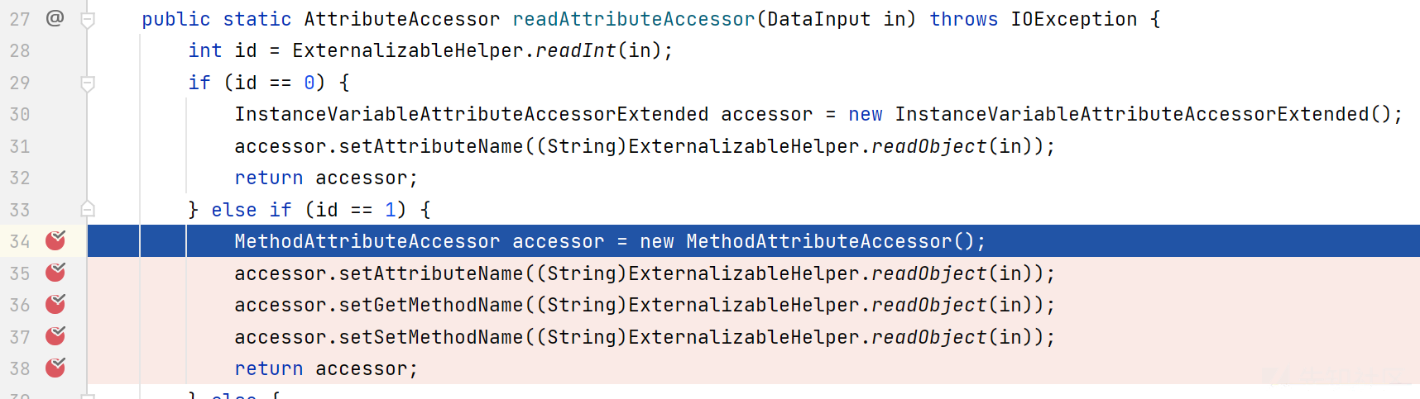Screen dimensions: 1420x399
Task: Click the DataInput parameter type
Action: 818,19
